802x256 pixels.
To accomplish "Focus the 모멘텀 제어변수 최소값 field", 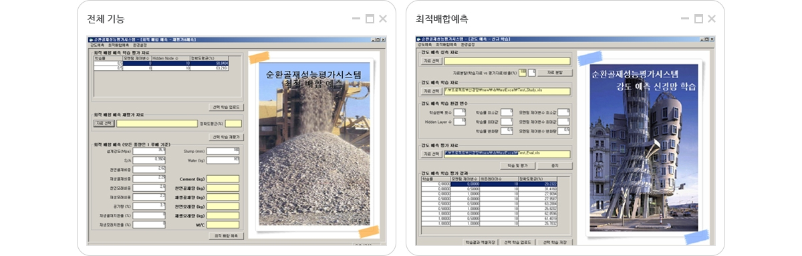I will click(563, 112).
